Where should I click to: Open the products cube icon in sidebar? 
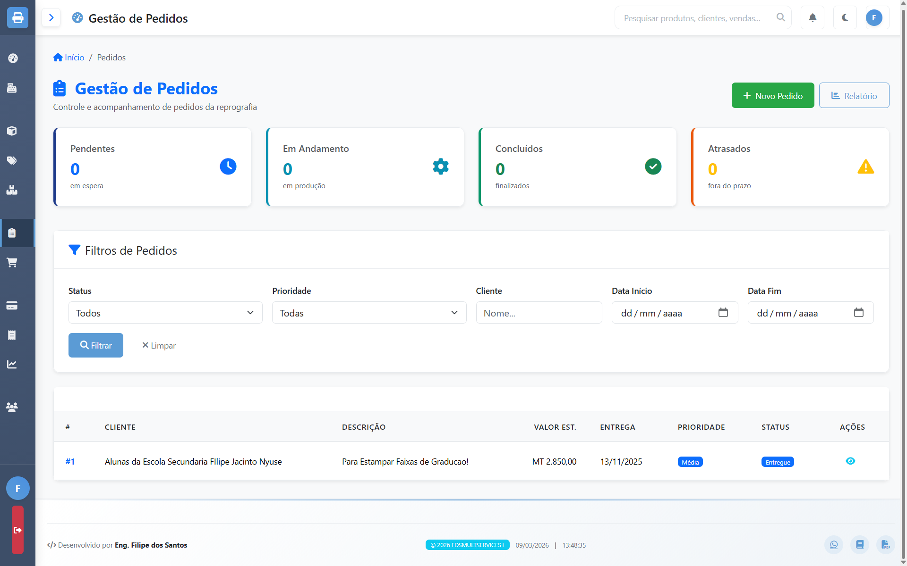click(13, 131)
